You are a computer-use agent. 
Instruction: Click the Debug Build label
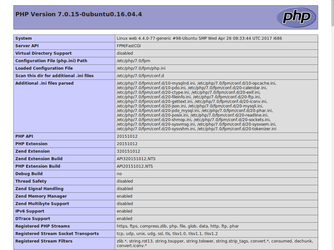click(29, 174)
